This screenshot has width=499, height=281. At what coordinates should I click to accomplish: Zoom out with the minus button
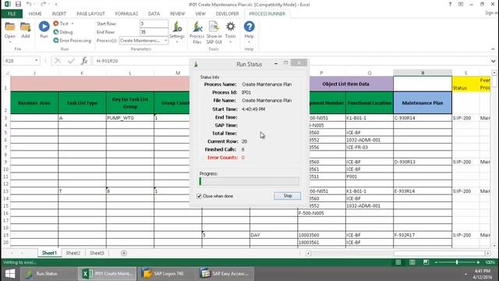436,262
